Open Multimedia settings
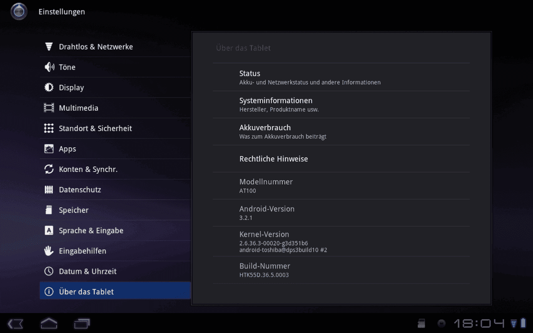This screenshot has width=533, height=333. (115, 108)
